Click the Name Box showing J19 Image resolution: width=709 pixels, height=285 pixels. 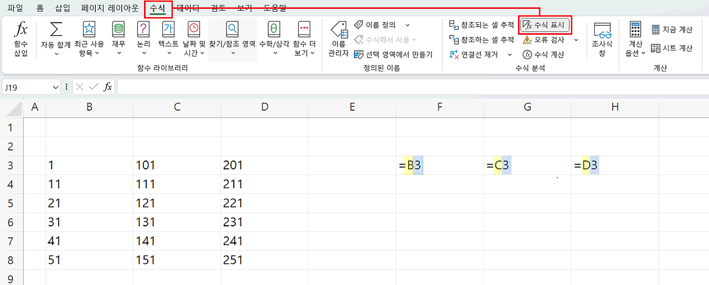pyautogui.click(x=28, y=87)
